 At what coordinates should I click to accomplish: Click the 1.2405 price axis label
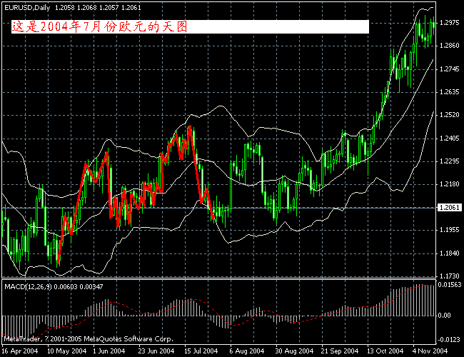(x=448, y=138)
